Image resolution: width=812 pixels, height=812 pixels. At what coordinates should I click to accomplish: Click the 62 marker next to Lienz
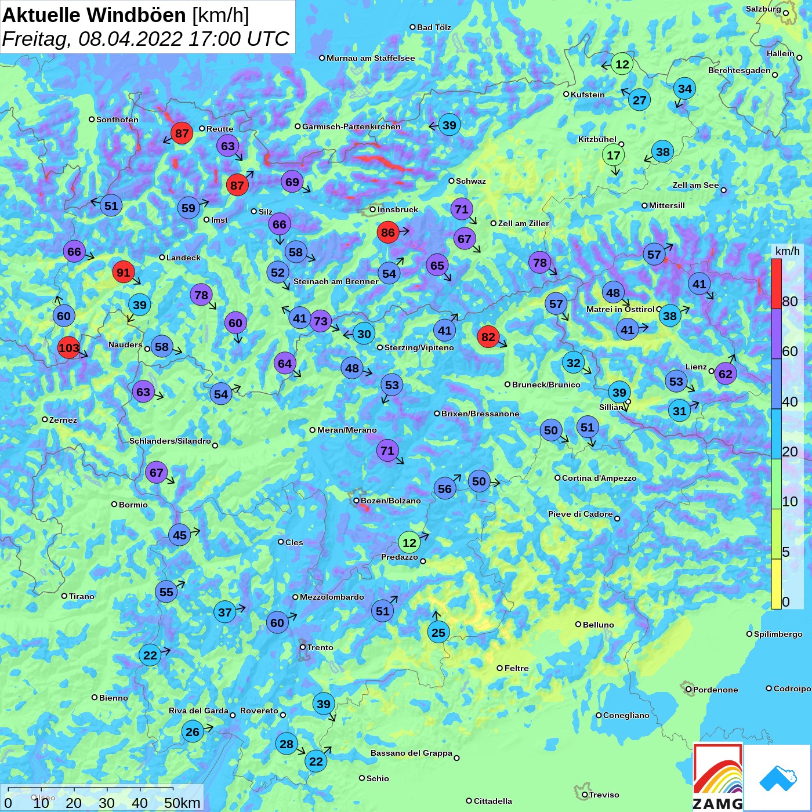tap(726, 373)
